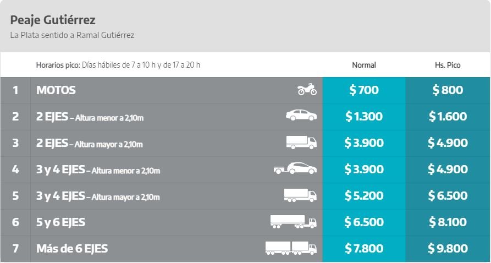Select the Normal column header
The height and width of the screenshot is (263, 491).
click(x=364, y=65)
